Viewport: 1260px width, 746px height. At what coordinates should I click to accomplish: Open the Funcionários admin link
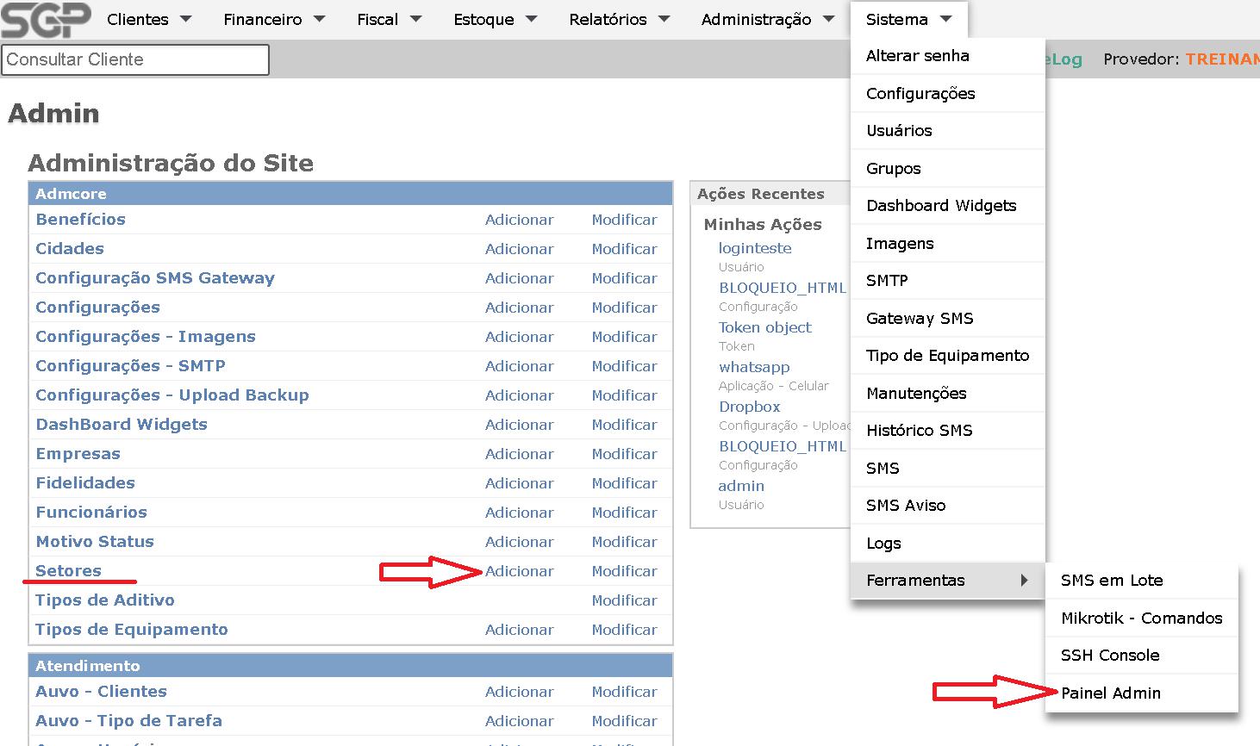pos(91,513)
